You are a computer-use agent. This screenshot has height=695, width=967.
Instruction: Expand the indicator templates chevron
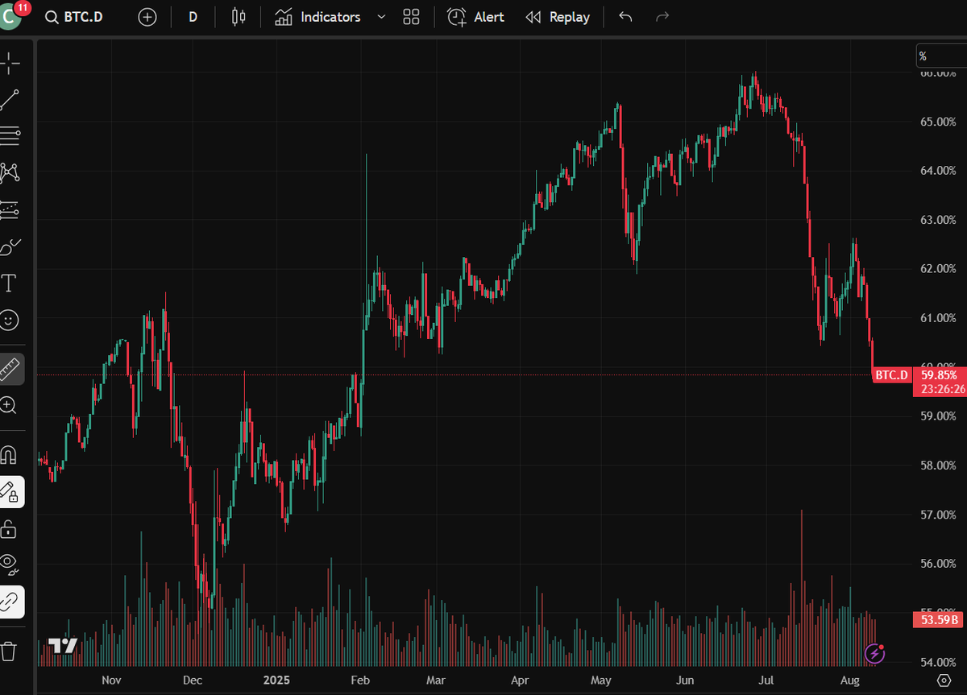coord(381,17)
